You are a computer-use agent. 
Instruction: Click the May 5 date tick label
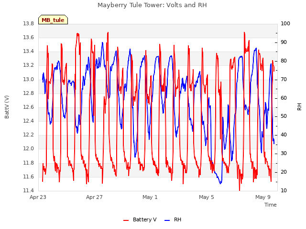(207, 197)
